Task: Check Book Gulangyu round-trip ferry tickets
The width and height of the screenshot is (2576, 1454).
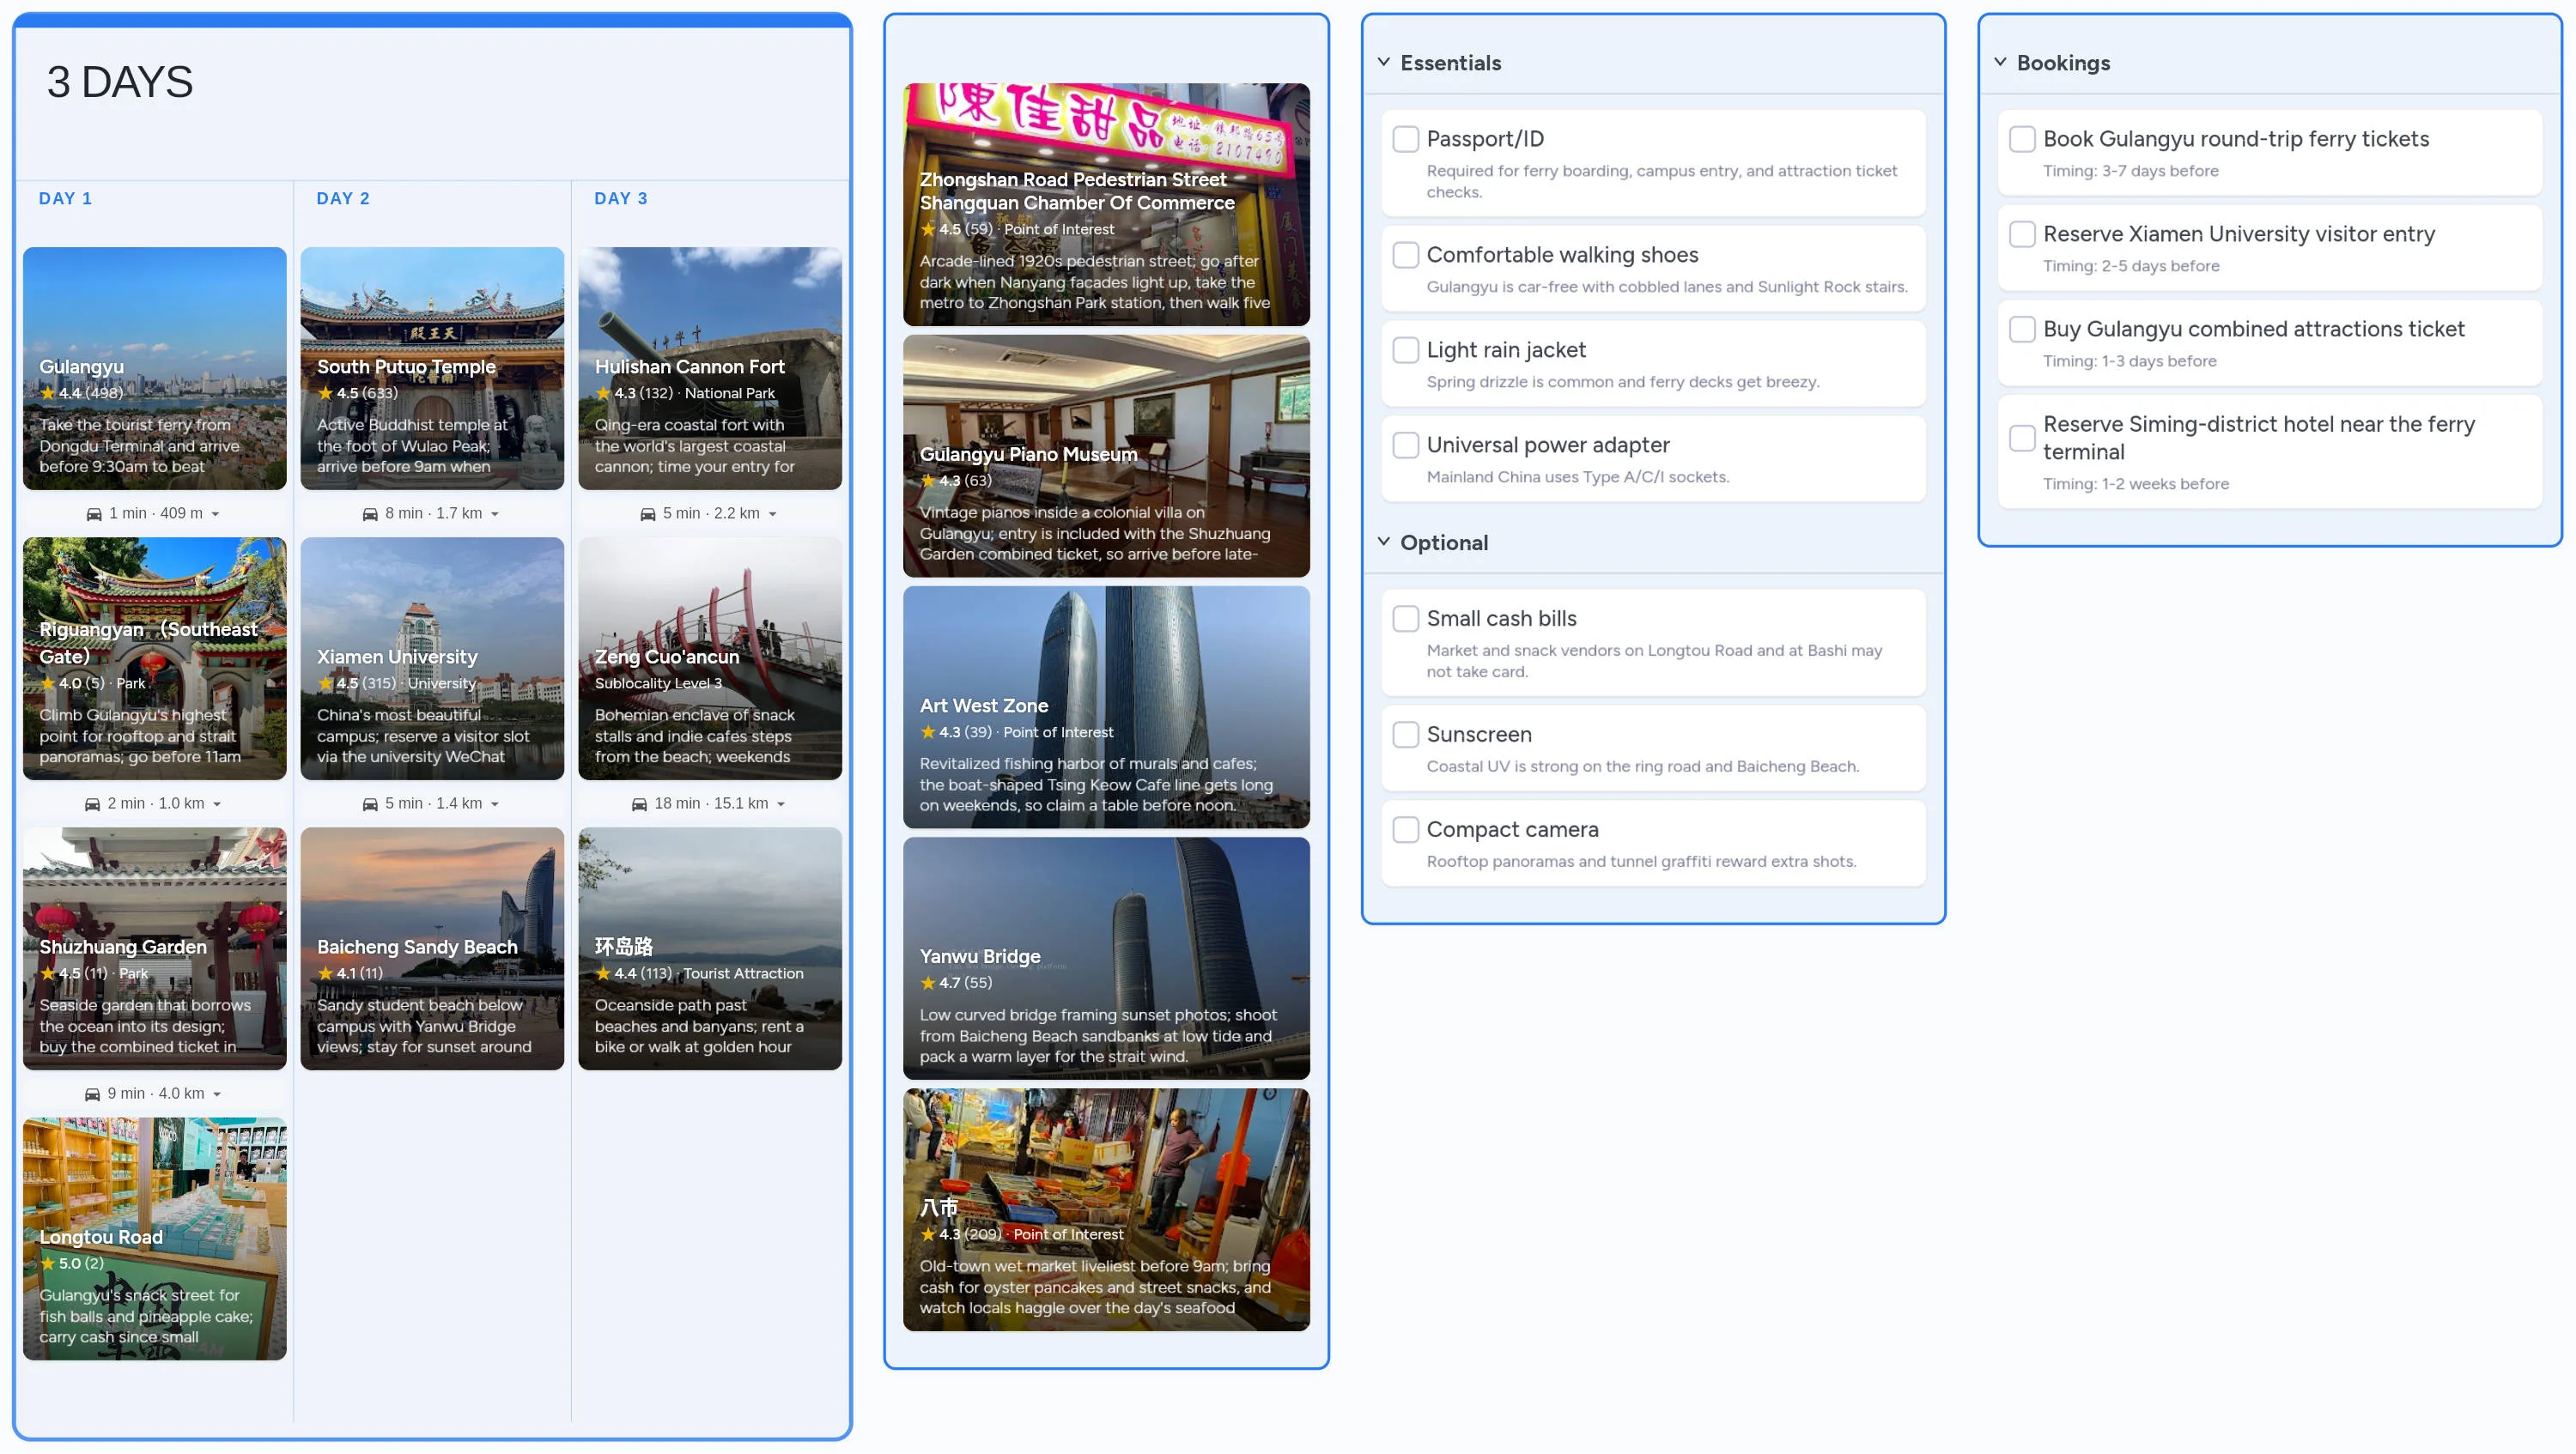Action: [2022, 139]
